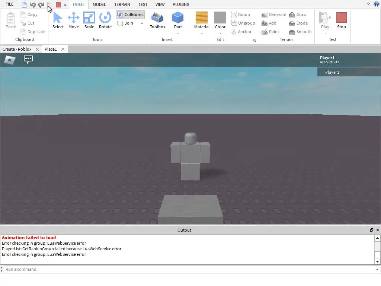
Task: Click Group in the Edit section
Action: coord(240,15)
